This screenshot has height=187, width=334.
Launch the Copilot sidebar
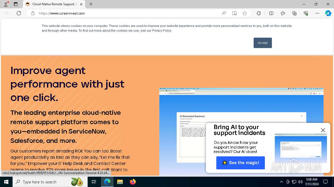tap(328, 13)
